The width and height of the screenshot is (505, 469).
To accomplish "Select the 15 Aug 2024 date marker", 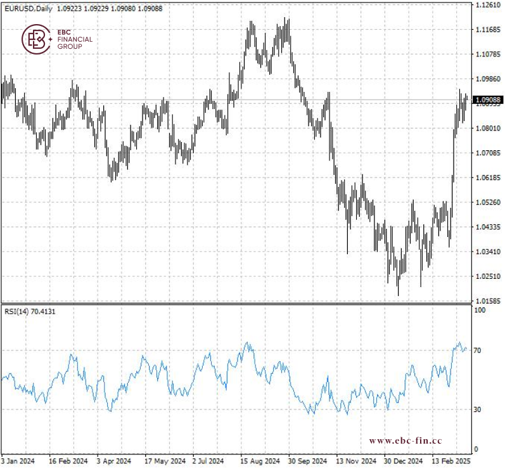I will [x=260, y=461].
